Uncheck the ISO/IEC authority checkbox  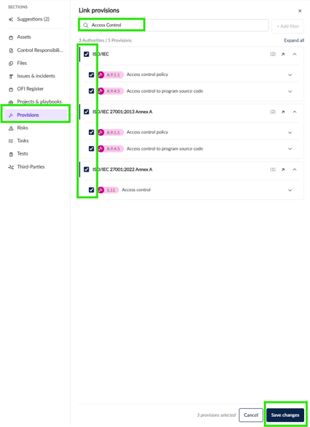(87, 54)
